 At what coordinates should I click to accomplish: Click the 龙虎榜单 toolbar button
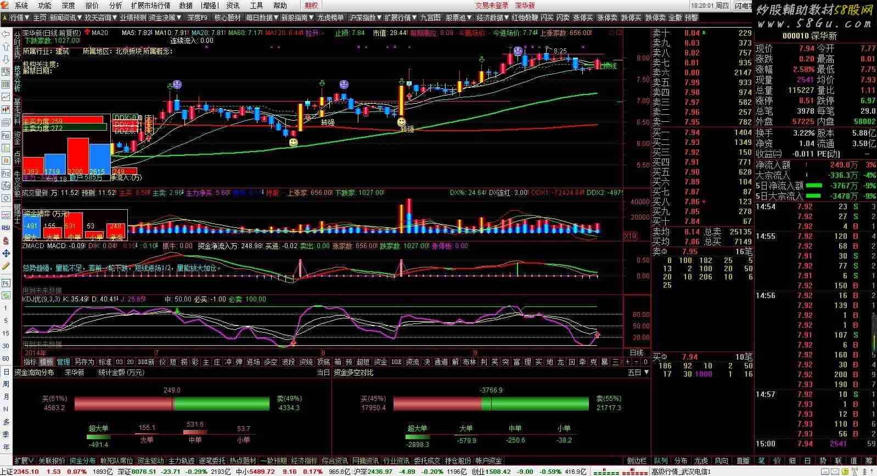click(330, 18)
